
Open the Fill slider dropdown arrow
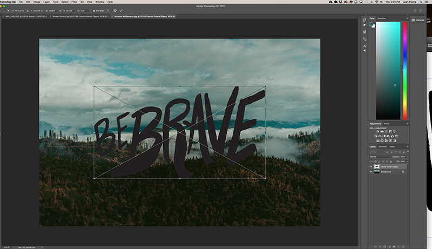(408, 161)
